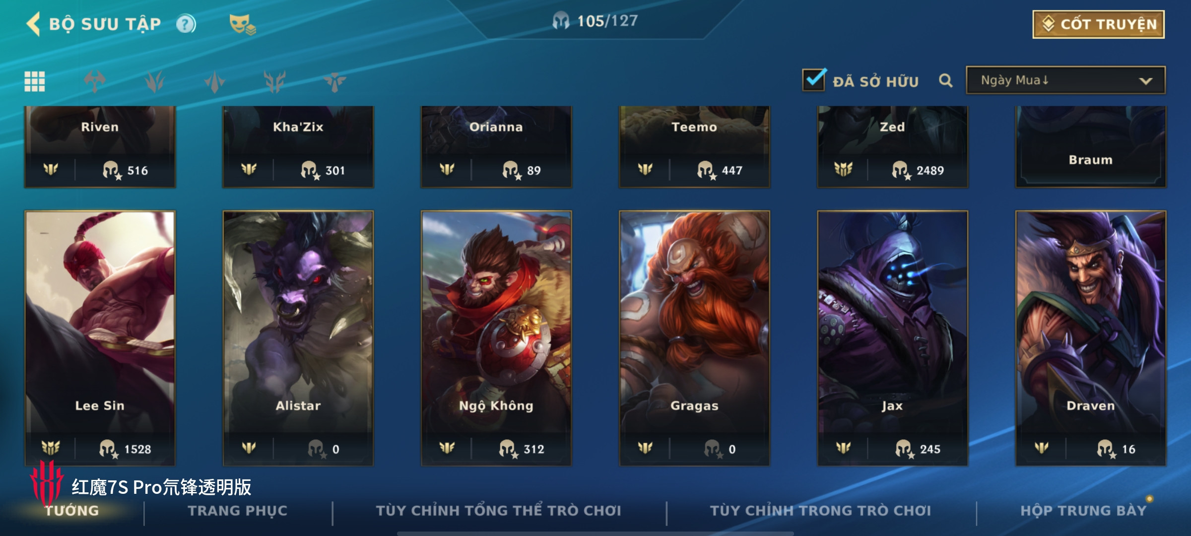
Task: Select the Braum champion card
Action: point(1091,147)
